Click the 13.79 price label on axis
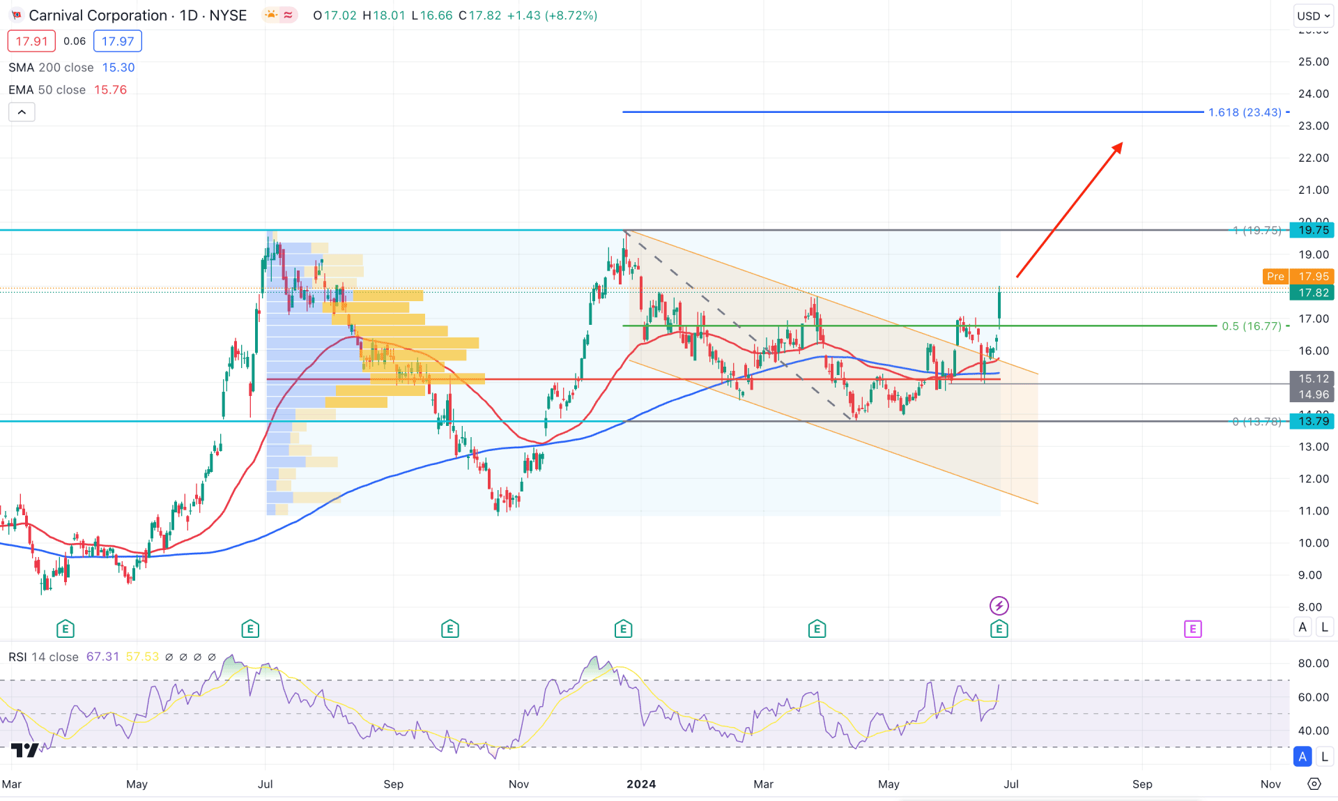The image size is (1338, 801). coord(1313,421)
